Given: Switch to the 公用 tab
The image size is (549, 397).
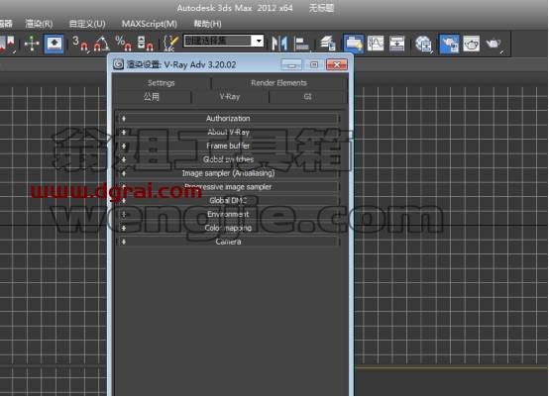Looking at the screenshot, I should pos(152,97).
